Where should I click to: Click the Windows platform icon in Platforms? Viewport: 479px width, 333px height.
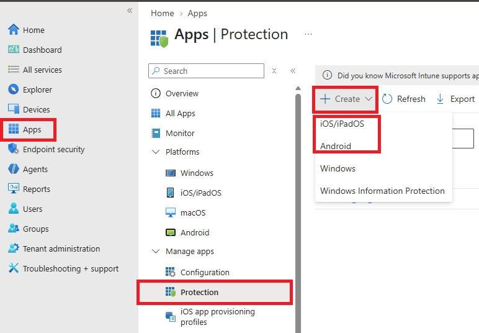[171, 173]
